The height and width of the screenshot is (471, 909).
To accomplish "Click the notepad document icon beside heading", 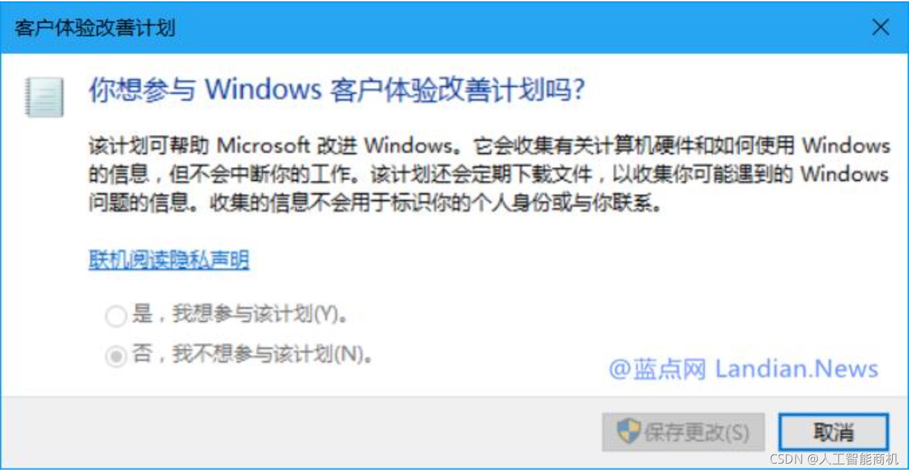I will click(44, 97).
